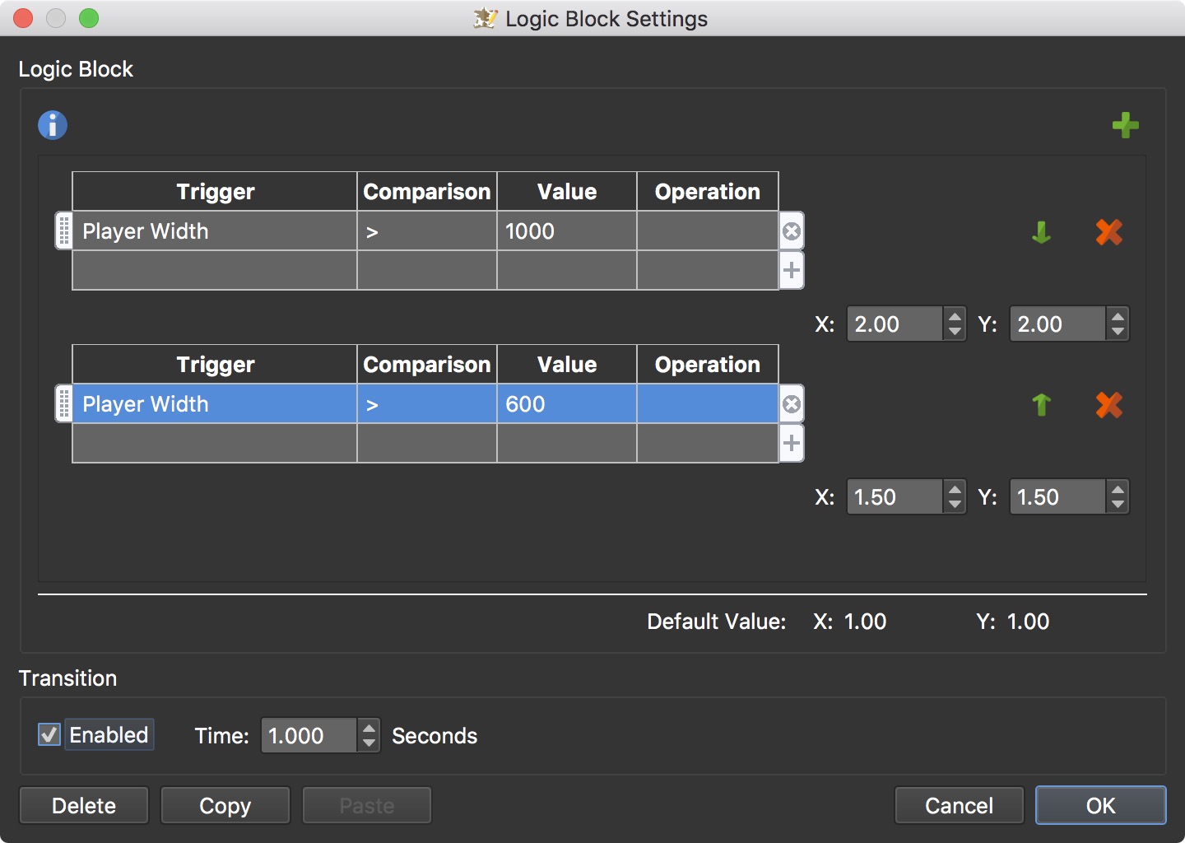
Task: Click the transition Time stepper arrows
Action: (369, 735)
